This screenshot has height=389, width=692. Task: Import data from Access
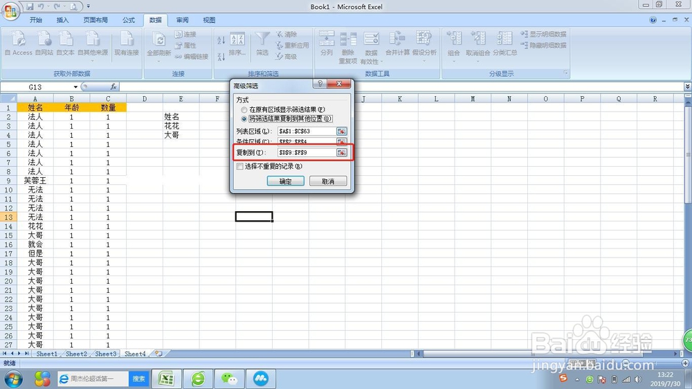pos(19,44)
